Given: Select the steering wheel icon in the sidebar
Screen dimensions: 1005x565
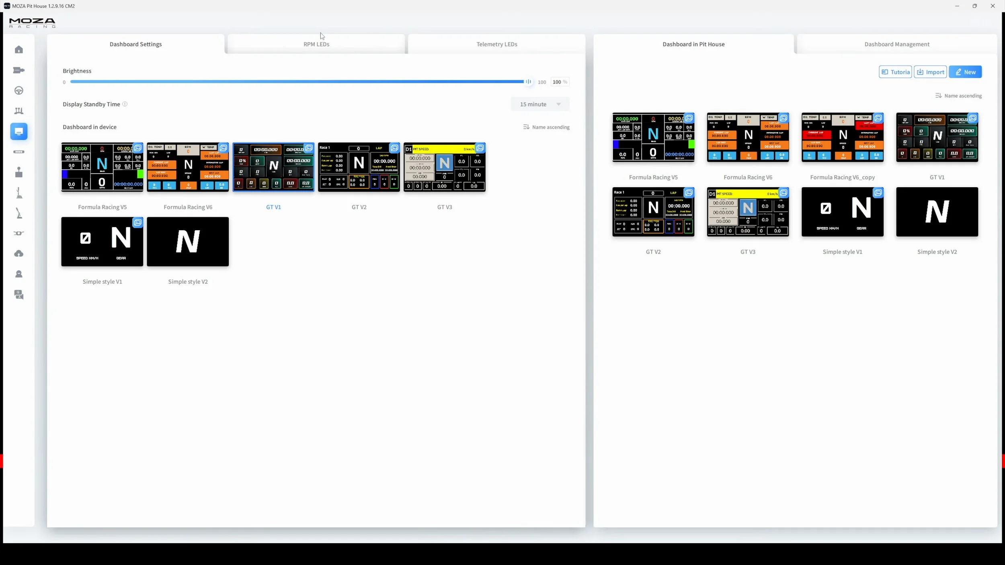Looking at the screenshot, I should pos(18,90).
